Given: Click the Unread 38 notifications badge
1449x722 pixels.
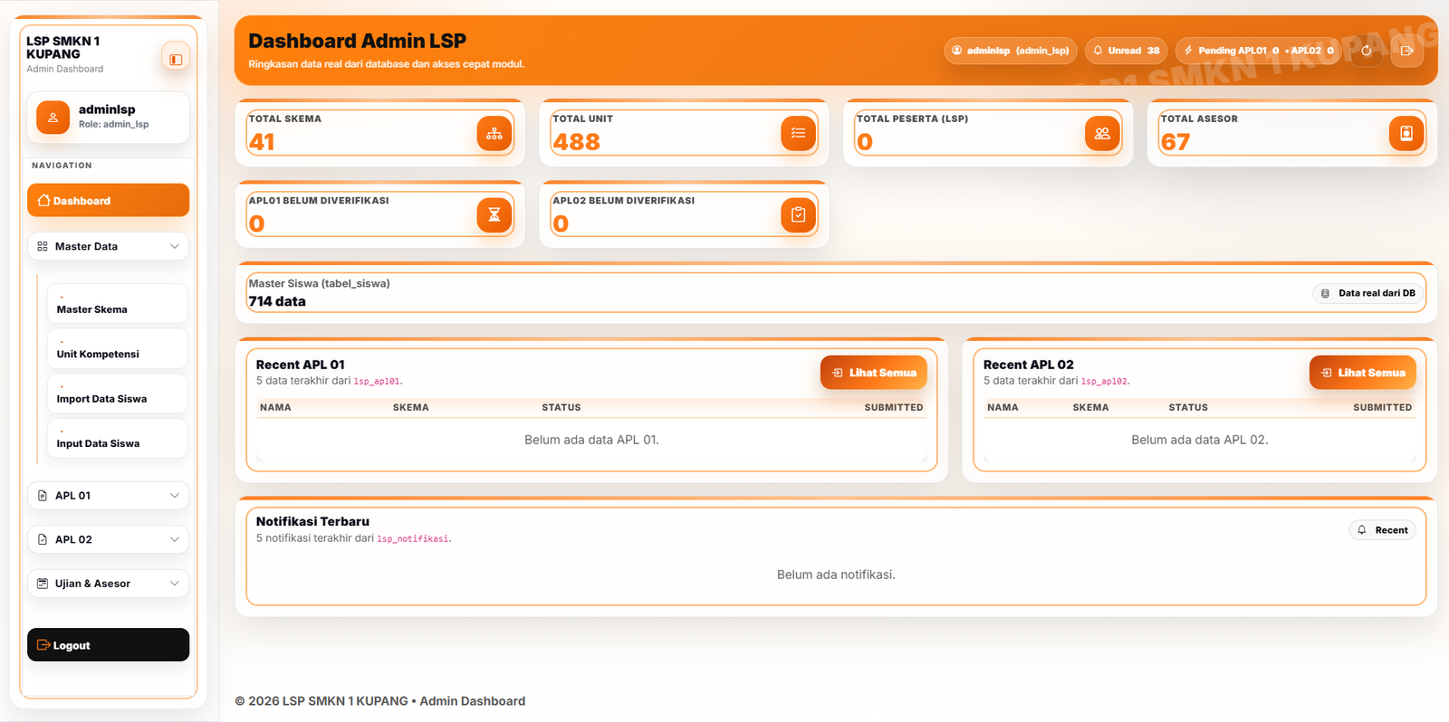Looking at the screenshot, I should point(1126,51).
